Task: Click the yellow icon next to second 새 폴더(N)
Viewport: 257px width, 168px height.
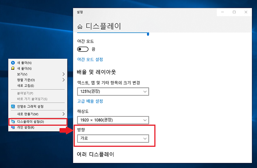Action: coord(13,68)
